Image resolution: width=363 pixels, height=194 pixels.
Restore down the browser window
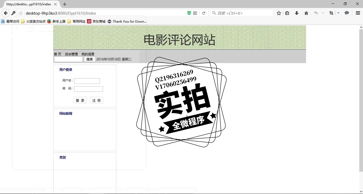click(x=345, y=4)
